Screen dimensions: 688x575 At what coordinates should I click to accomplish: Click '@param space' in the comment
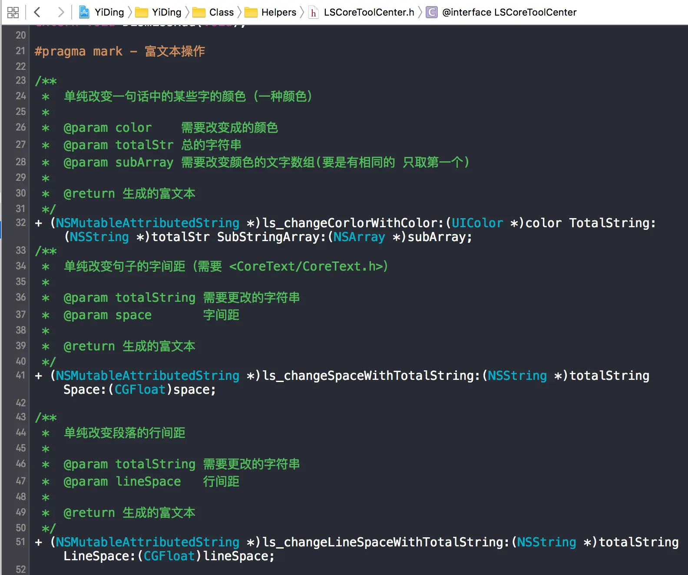pos(108,315)
